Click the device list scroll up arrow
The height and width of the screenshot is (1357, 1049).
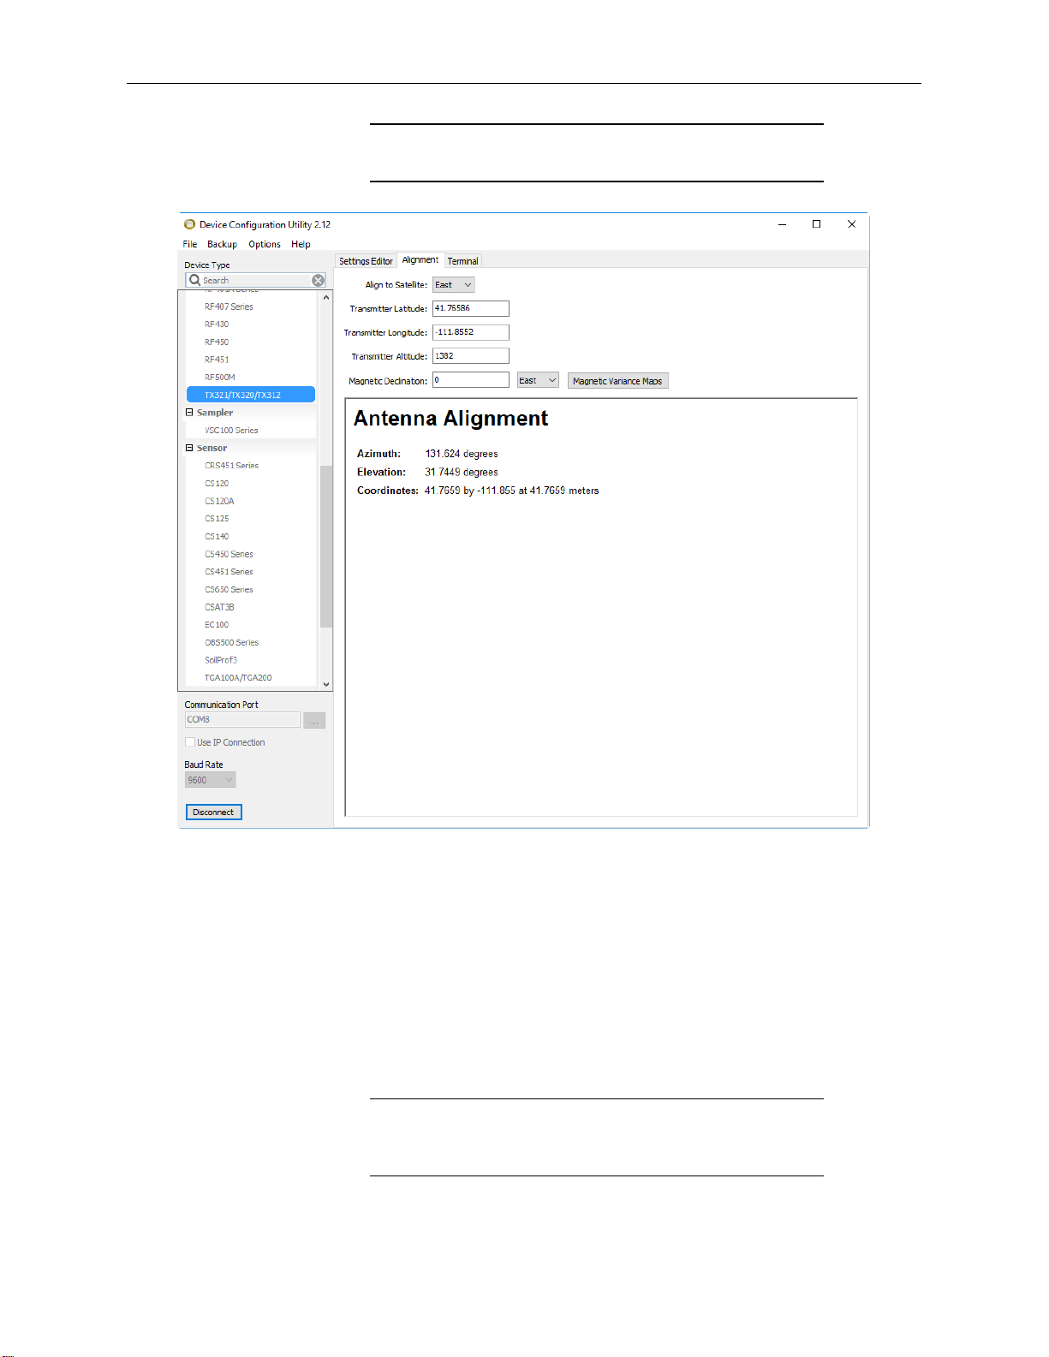click(326, 297)
